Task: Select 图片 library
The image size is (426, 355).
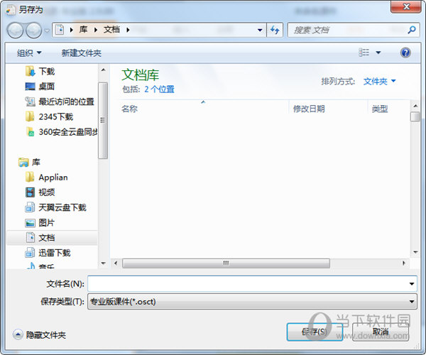Action: click(46, 223)
